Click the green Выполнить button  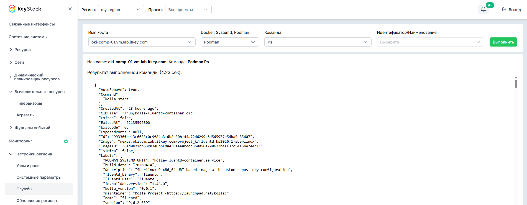click(x=503, y=42)
